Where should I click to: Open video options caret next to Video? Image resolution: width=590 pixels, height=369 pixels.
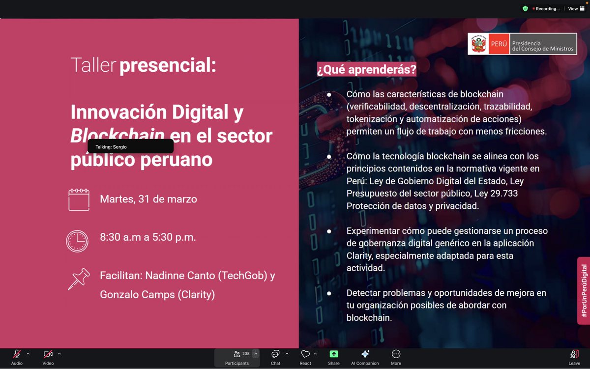[x=59, y=354]
